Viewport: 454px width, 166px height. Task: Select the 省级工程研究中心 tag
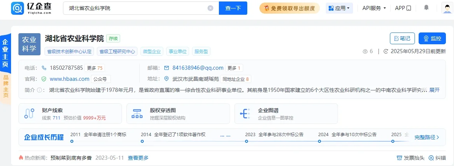click(117, 51)
